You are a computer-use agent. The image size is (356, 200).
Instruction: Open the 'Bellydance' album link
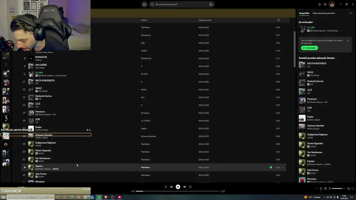(146, 35)
